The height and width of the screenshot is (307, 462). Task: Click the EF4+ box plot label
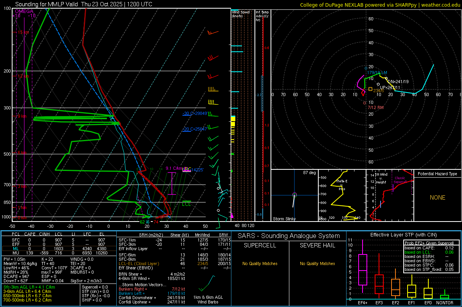point(363,303)
